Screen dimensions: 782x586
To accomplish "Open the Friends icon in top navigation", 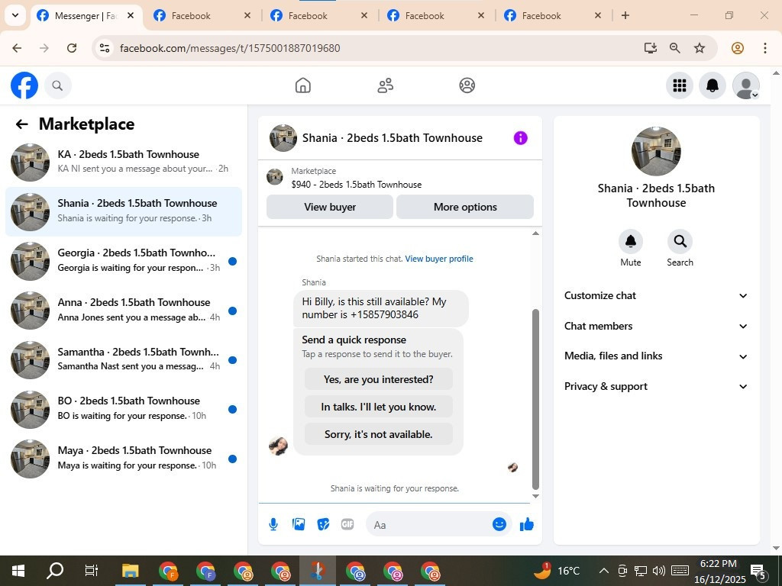I will point(385,85).
